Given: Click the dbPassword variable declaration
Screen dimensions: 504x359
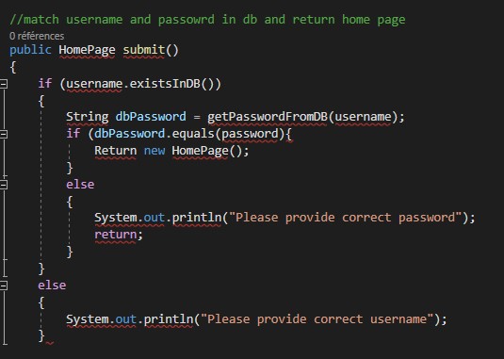Looking at the screenshot, I should tap(151, 117).
